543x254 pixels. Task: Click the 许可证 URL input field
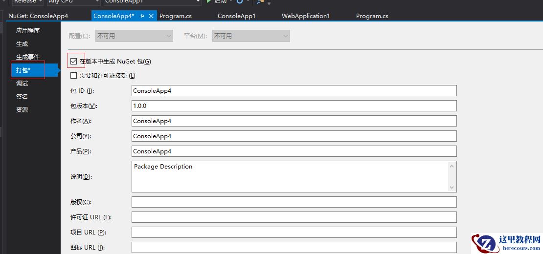coord(294,217)
